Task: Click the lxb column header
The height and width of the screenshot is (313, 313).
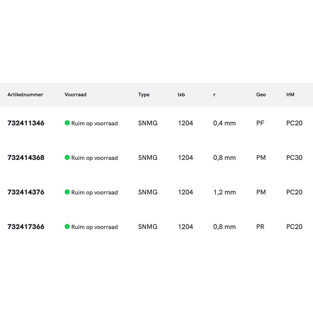Action: point(181,95)
